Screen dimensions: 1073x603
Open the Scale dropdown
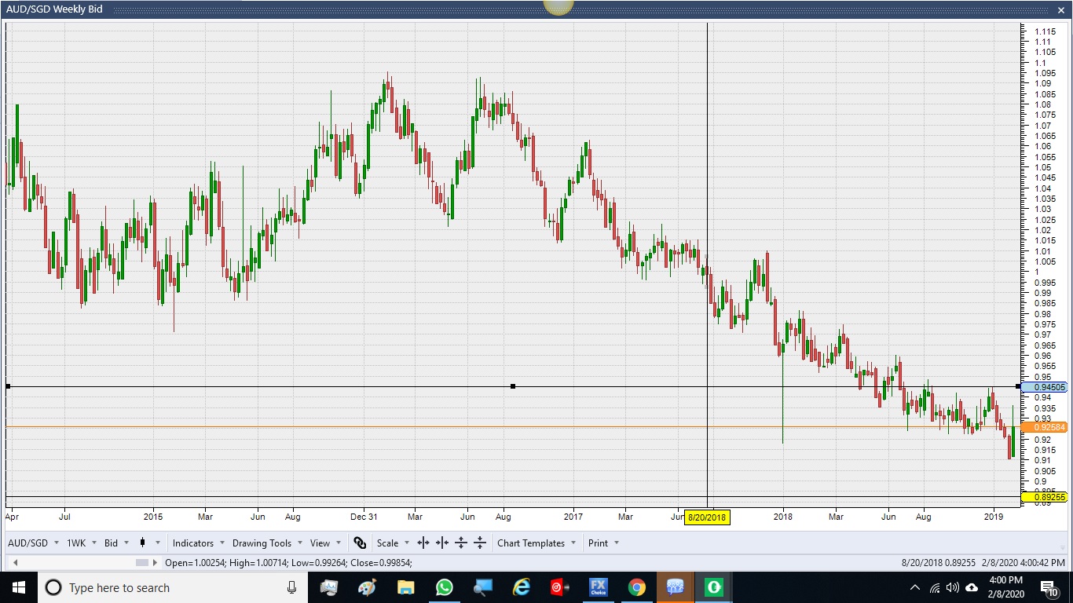coord(393,543)
